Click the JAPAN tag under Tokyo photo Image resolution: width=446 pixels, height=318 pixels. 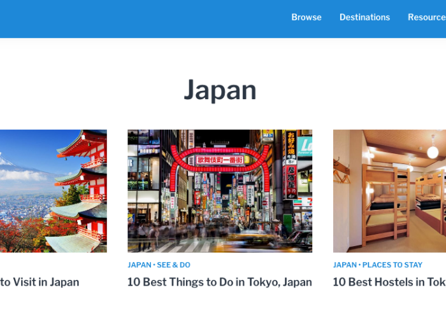140,265
